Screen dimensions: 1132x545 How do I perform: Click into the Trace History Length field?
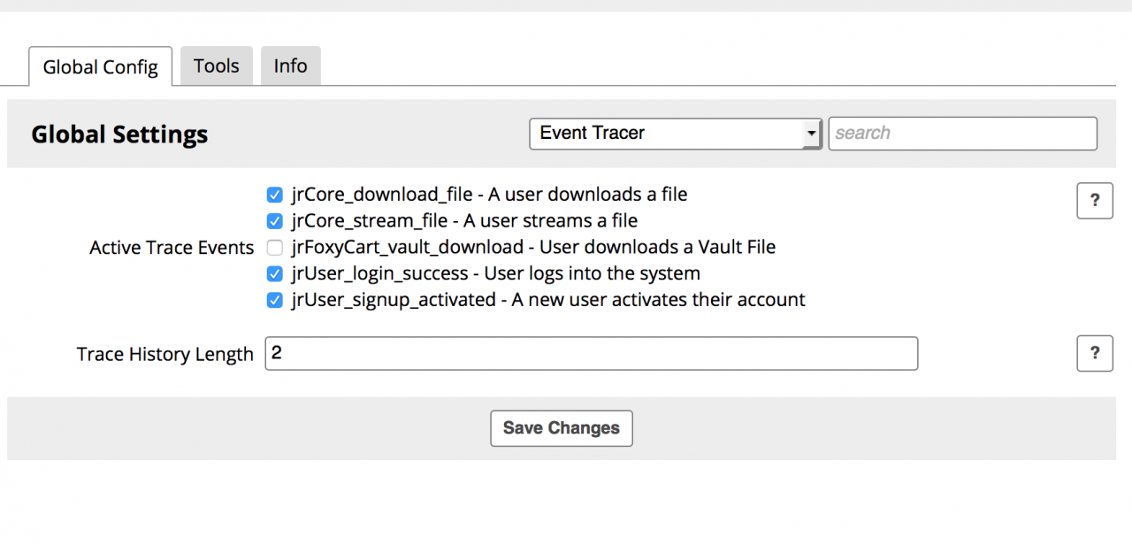(591, 354)
